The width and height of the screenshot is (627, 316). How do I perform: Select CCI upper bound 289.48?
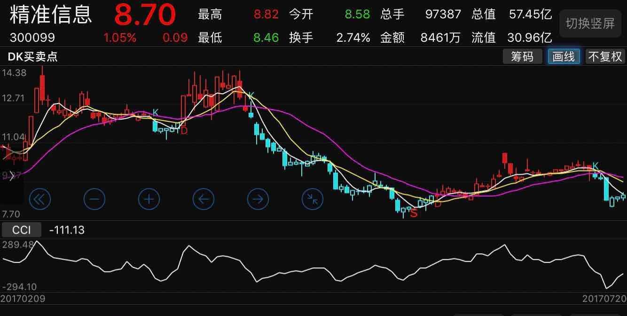click(x=18, y=245)
